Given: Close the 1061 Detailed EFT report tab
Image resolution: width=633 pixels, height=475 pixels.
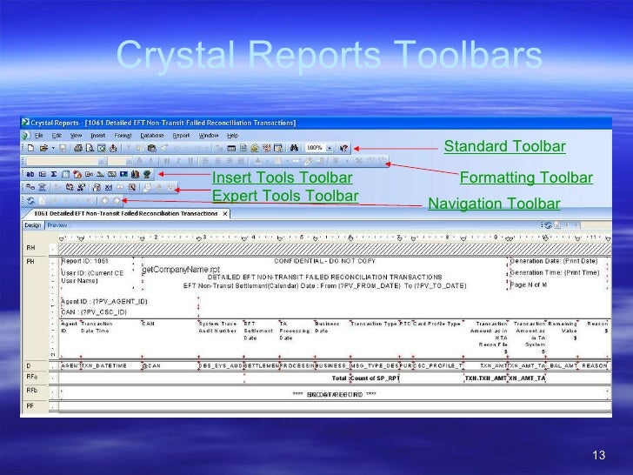Looking at the screenshot, I should 225,213.
